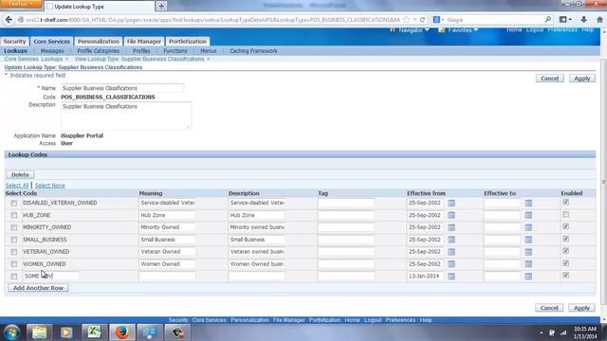This screenshot has width=607, height=341.
Task: Click the Description text area
Action: coord(126,116)
